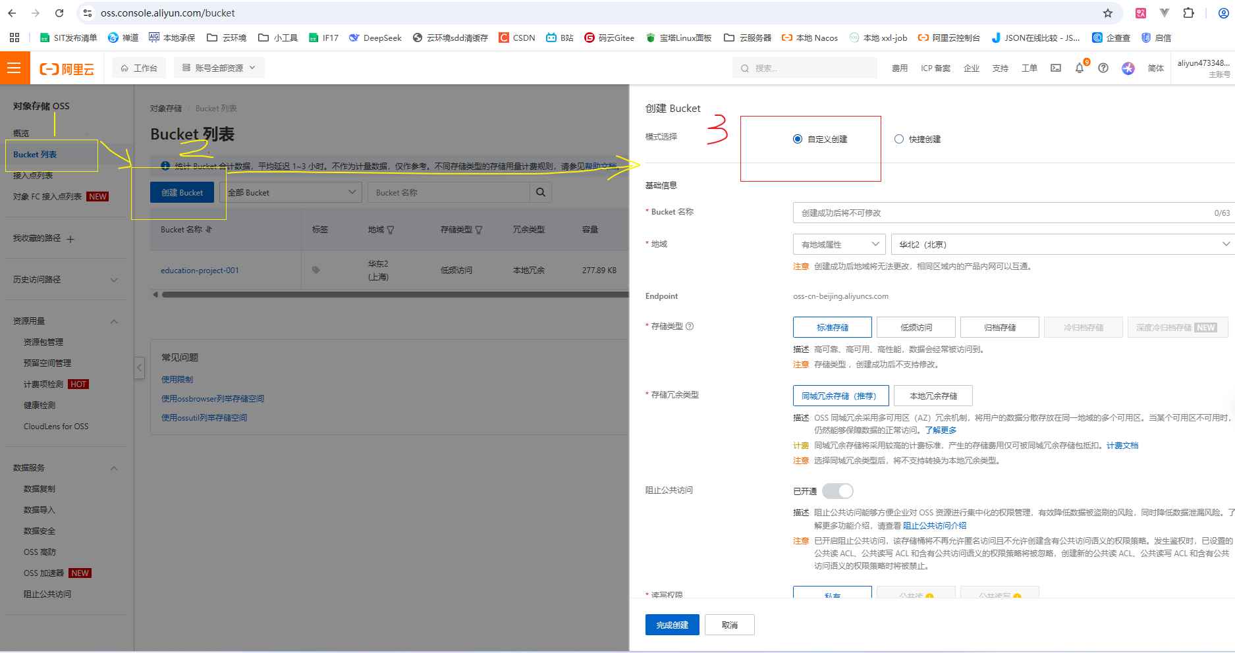Viewport: 1235px width, 653px height.
Task: Sort by Bucket 名称 column icon
Action: 209,230
